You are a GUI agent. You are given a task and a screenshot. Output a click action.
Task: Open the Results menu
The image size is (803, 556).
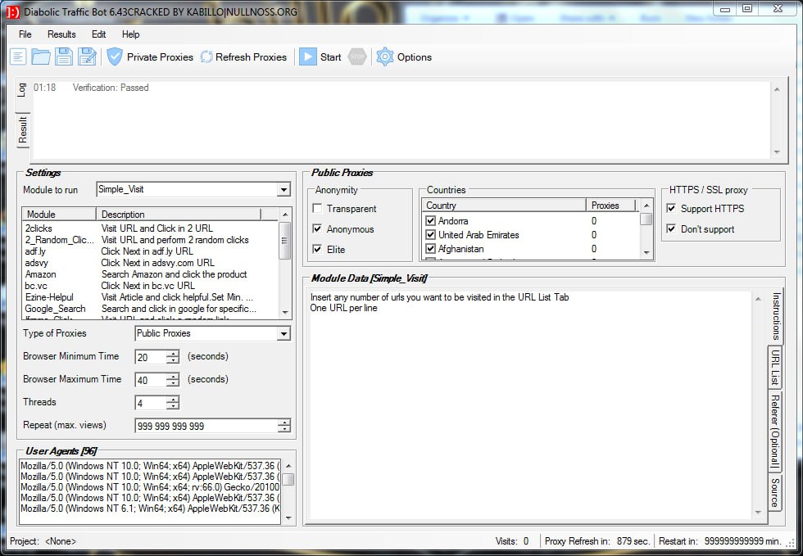tap(61, 34)
